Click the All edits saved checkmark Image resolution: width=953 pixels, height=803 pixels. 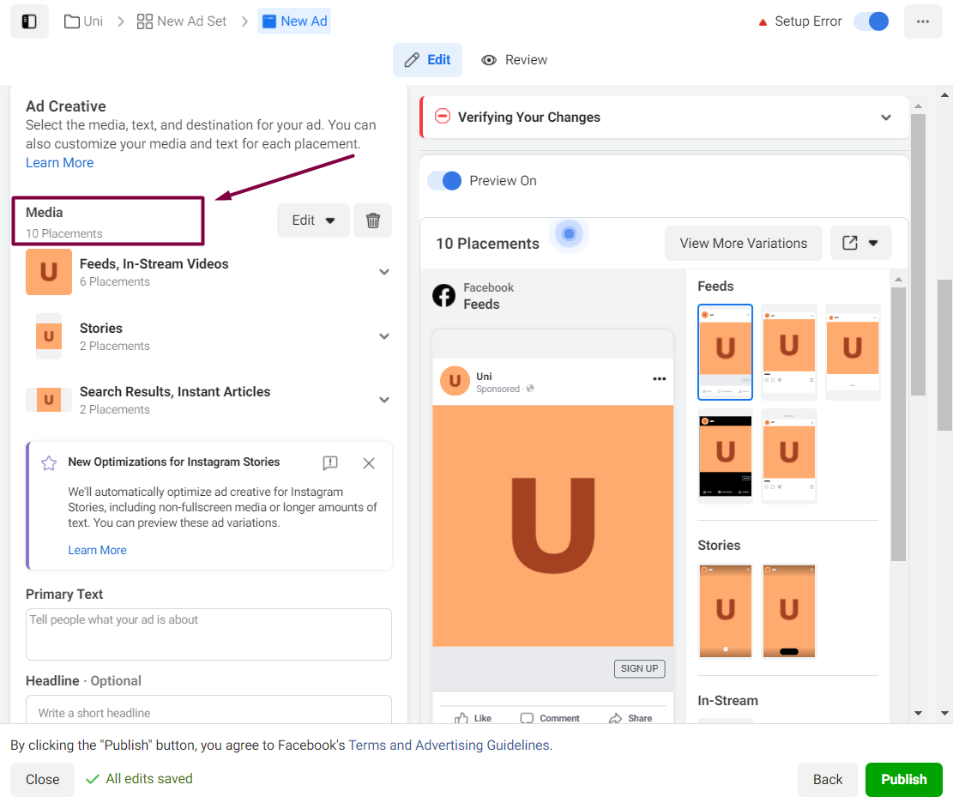click(93, 779)
